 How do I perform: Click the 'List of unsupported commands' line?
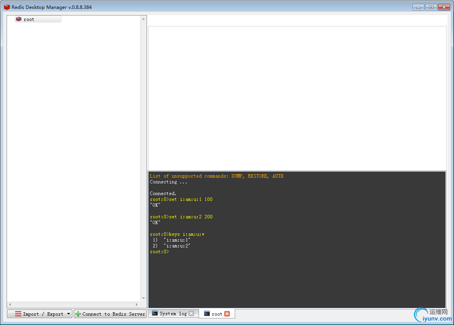(x=217, y=176)
